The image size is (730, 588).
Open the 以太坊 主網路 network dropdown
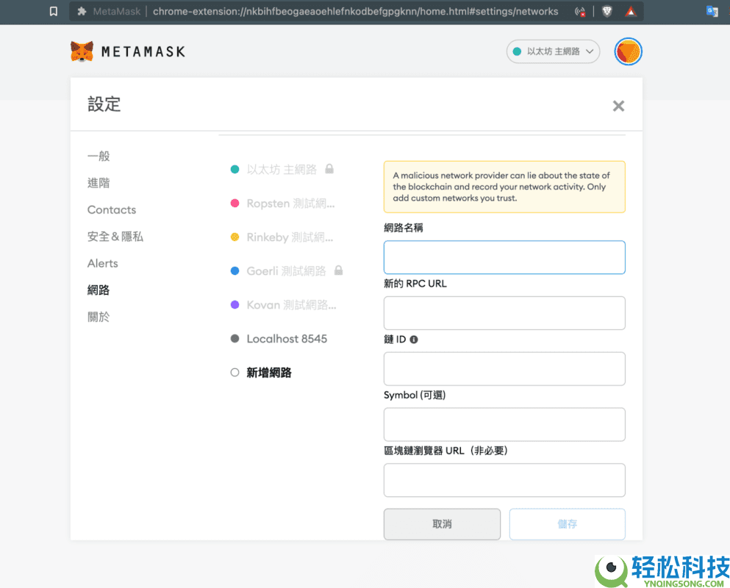click(x=553, y=51)
